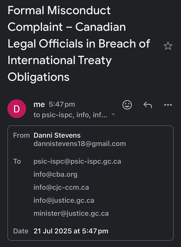Tap the email subject 'Formal Misconduct Complaint'
The image size is (181, 247).
(79, 43)
